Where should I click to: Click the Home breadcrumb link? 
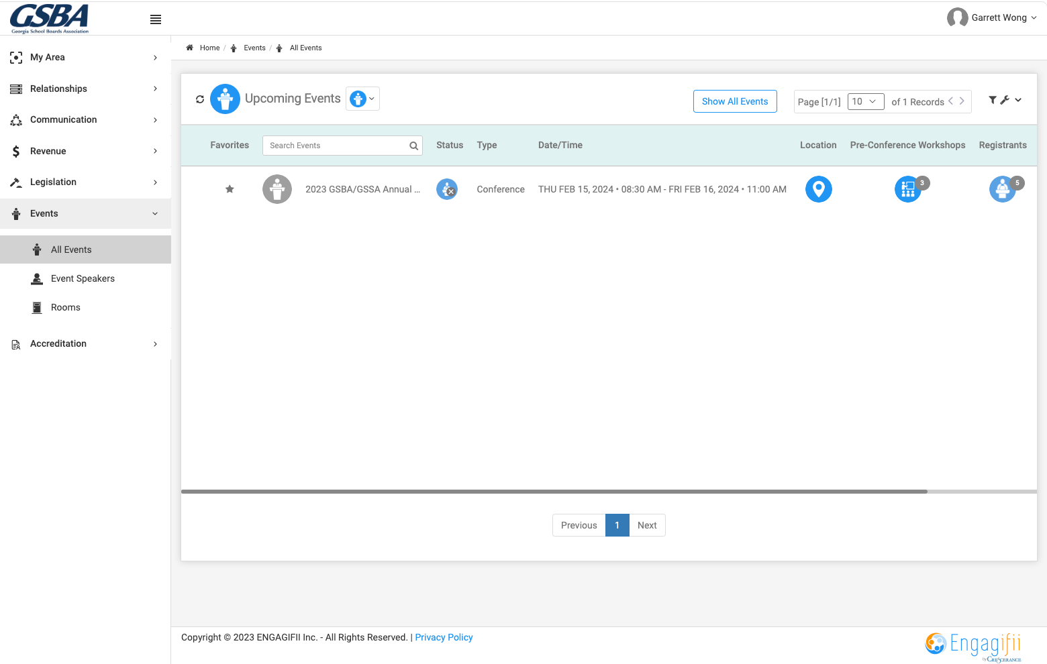tap(209, 48)
